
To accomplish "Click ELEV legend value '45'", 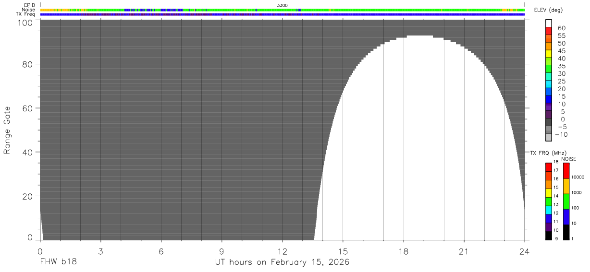I will coord(561,51).
